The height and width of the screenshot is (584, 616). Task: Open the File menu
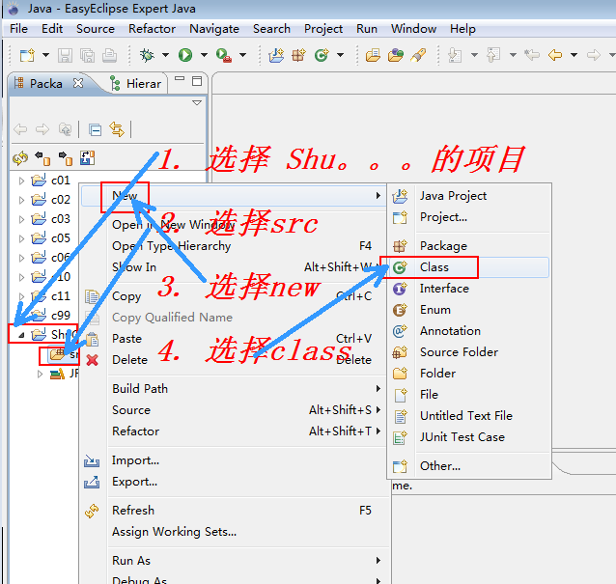tap(18, 29)
